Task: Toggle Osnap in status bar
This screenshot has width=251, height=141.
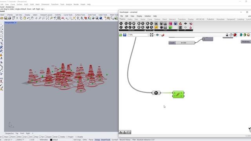Action: point(97,140)
